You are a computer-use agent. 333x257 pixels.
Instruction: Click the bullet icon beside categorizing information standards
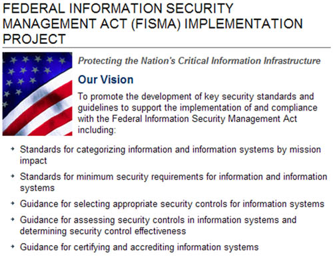[13, 148]
